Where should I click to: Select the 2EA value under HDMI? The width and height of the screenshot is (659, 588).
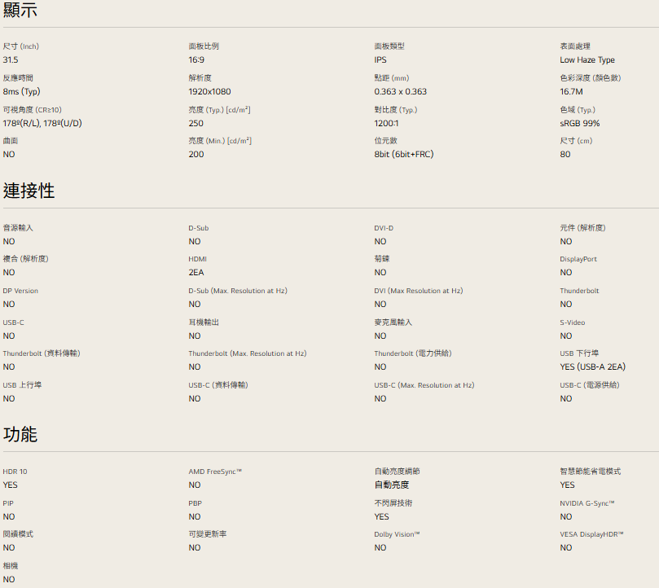coord(196,273)
